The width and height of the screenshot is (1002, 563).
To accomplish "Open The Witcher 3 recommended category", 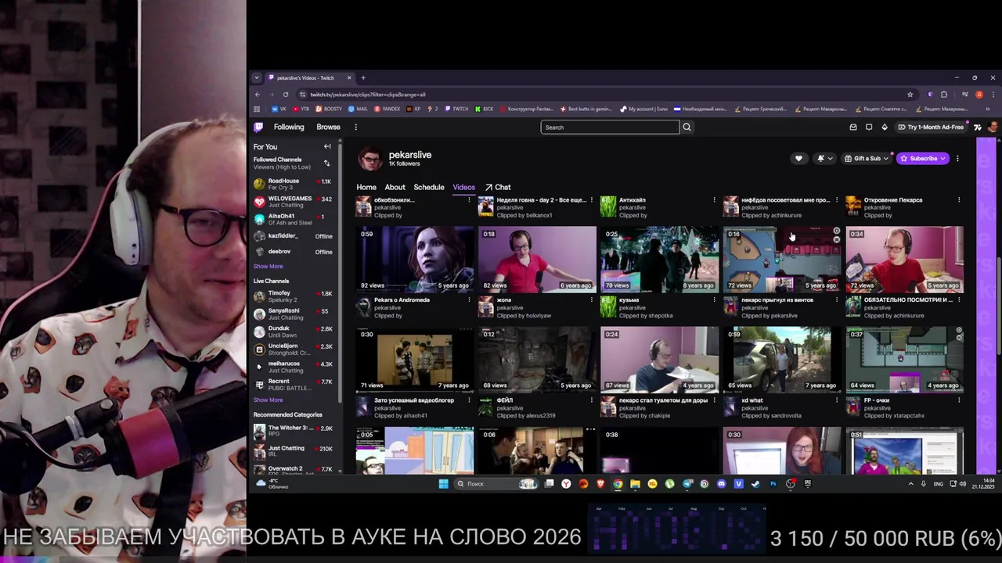I will tap(293, 431).
